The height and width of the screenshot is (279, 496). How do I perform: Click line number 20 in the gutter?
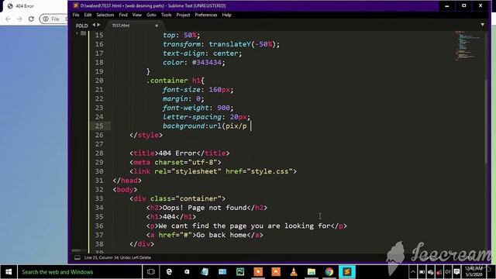click(99, 81)
